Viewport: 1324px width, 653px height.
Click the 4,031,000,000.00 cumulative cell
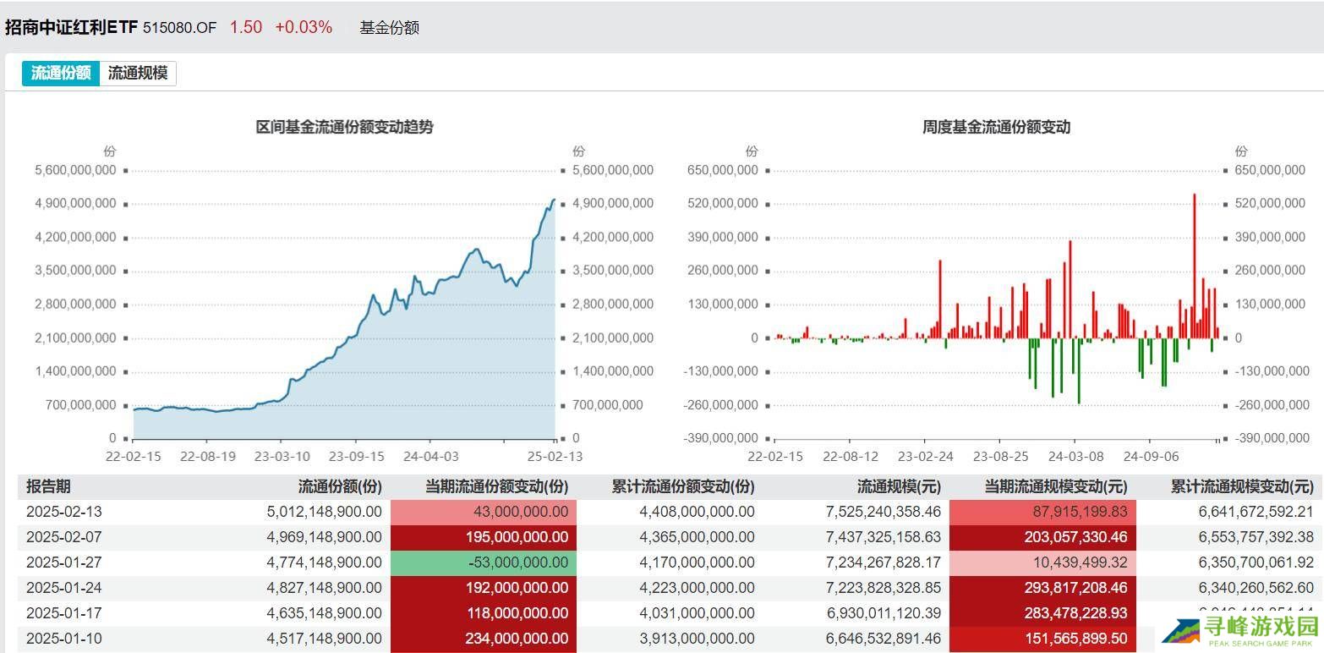[697, 613]
